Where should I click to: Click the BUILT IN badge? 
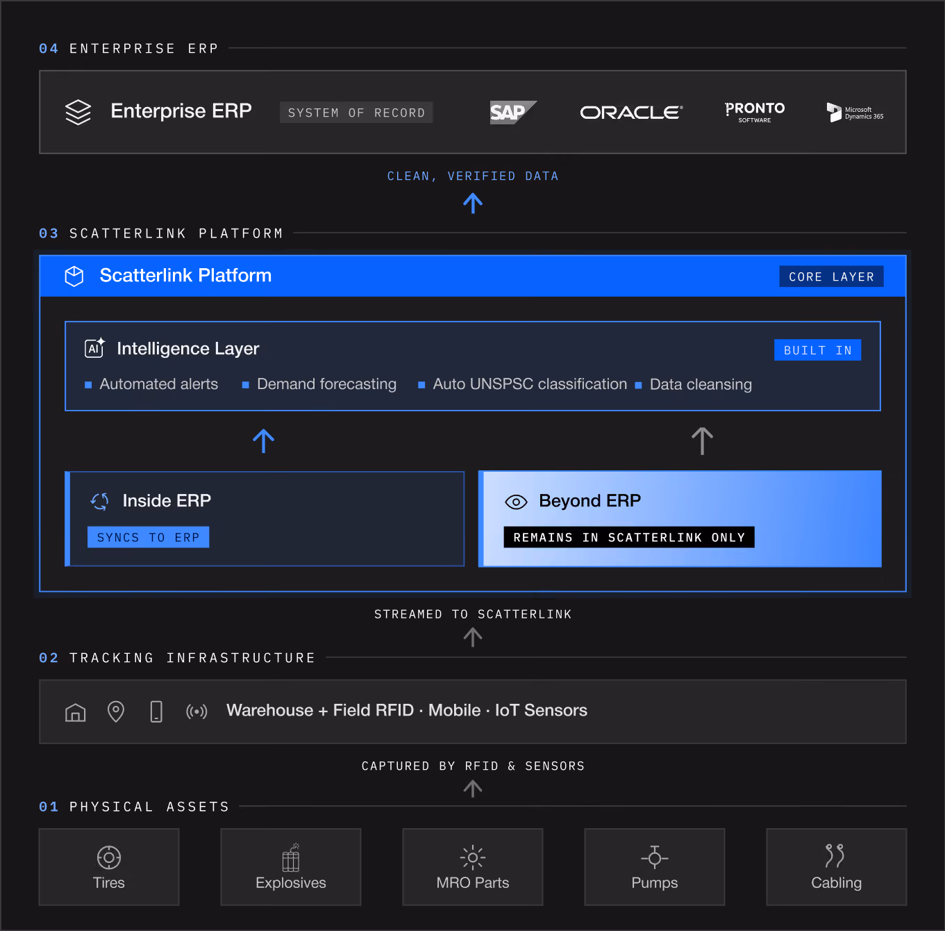817,350
